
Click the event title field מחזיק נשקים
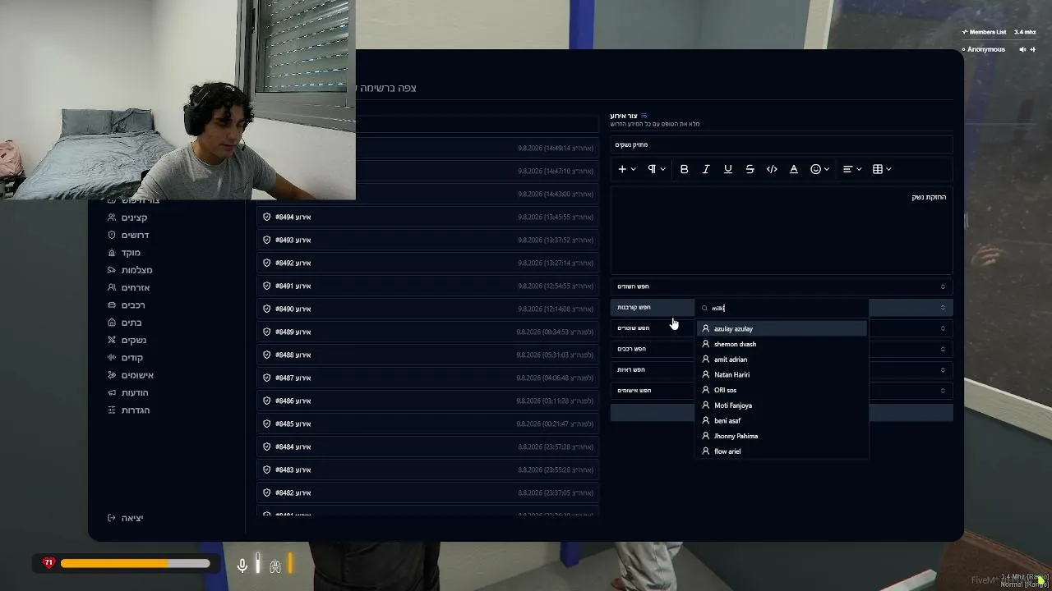click(x=782, y=144)
